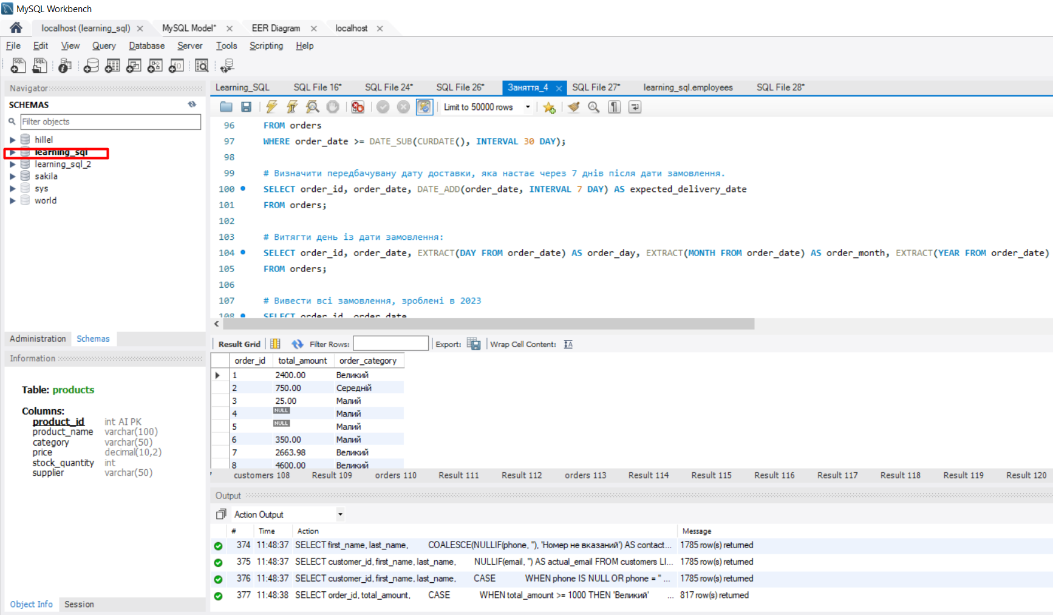Create a new table using the table+ toolbar icon

point(112,66)
